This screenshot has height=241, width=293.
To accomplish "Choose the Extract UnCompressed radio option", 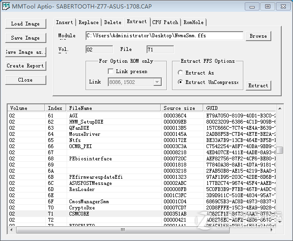I will [181, 82].
